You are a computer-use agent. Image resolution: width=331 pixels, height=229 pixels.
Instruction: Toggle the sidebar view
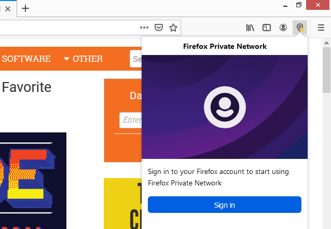tap(267, 27)
